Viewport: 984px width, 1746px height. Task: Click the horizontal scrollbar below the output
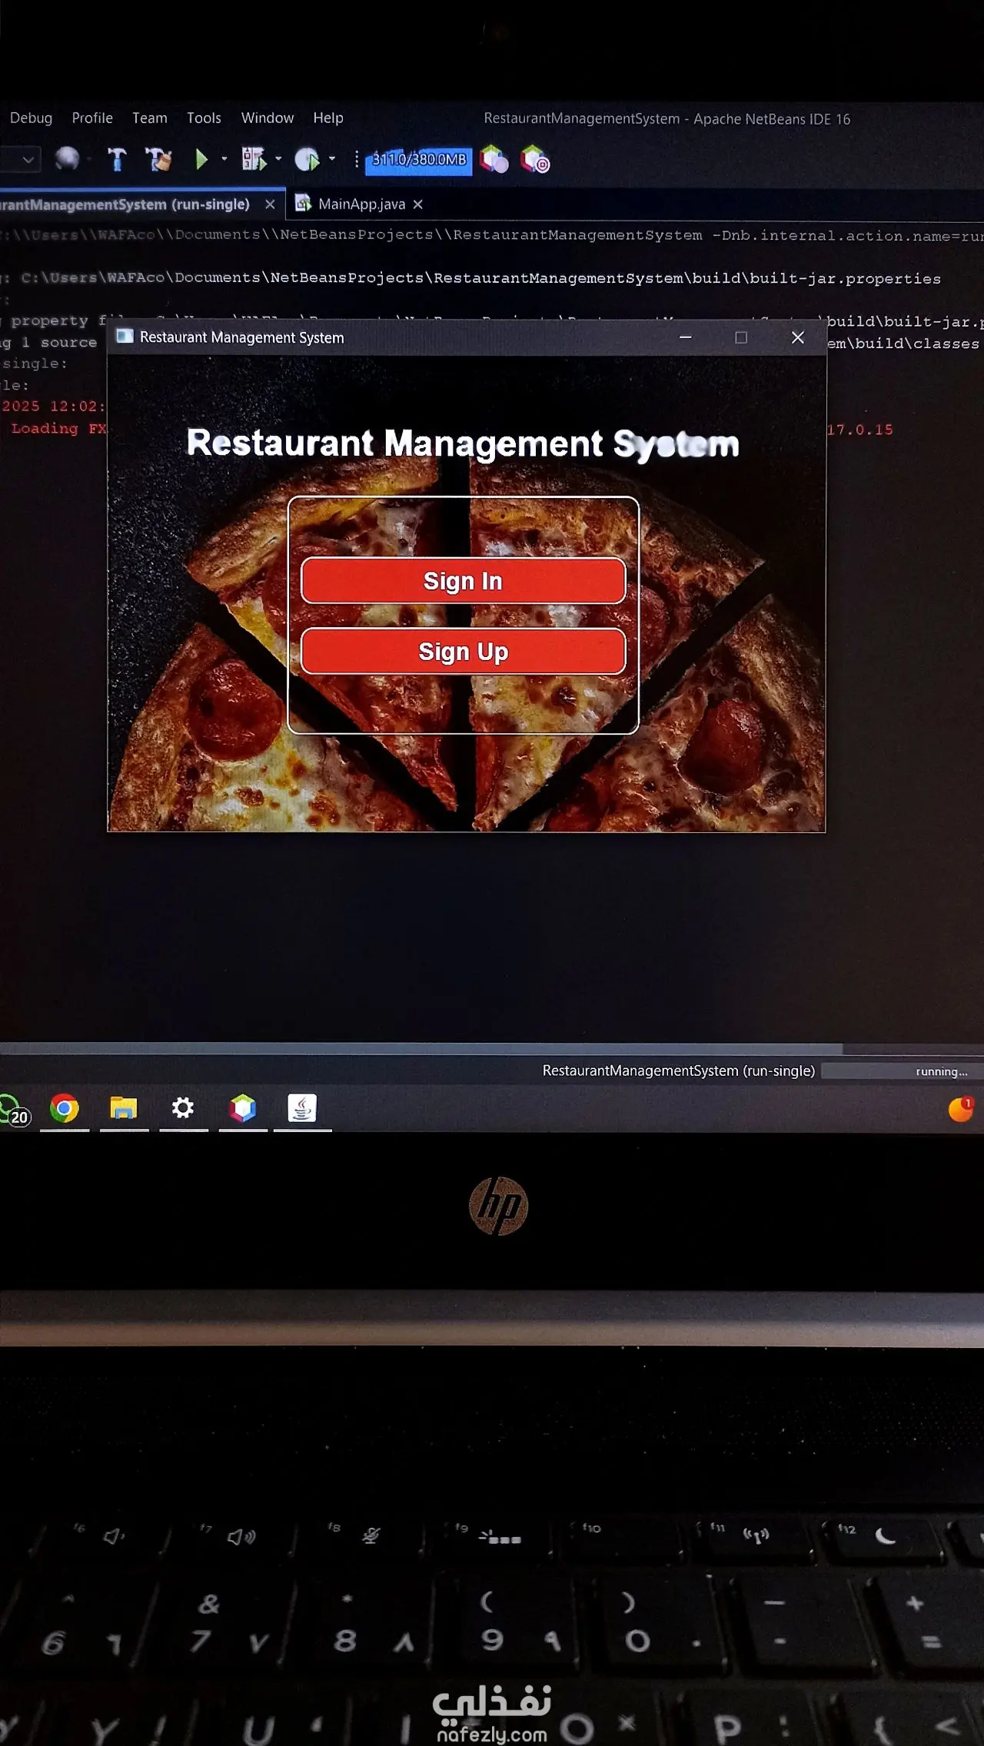pos(421,1049)
